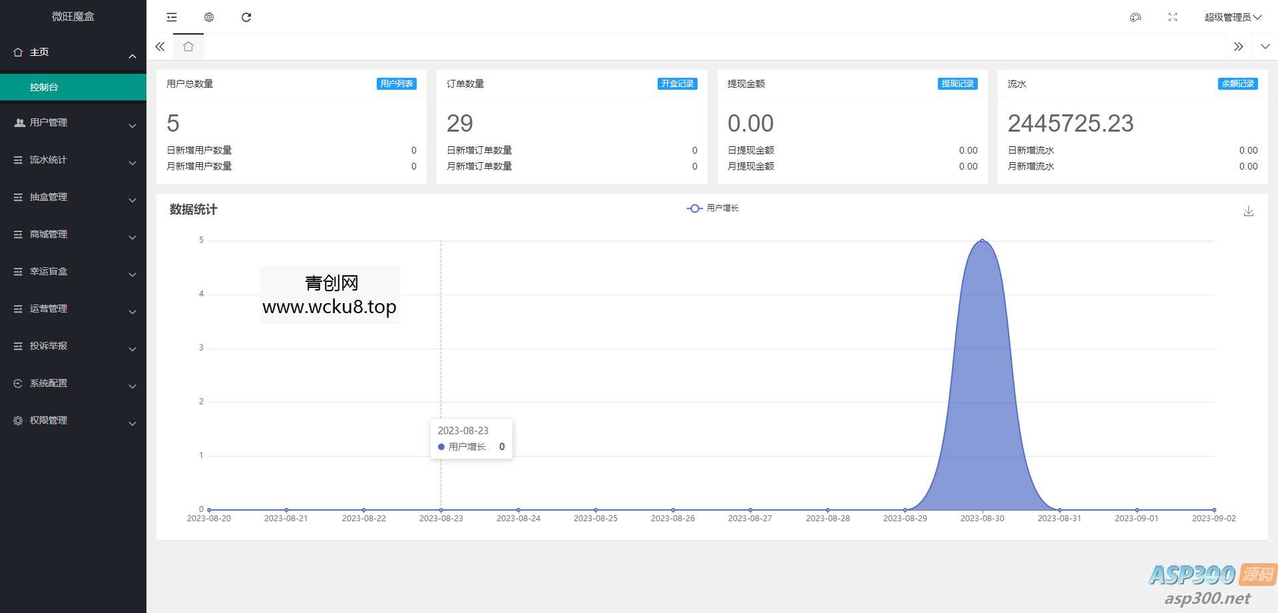
Task: Open 余额记录 badge on 流水 card
Action: [x=1237, y=84]
